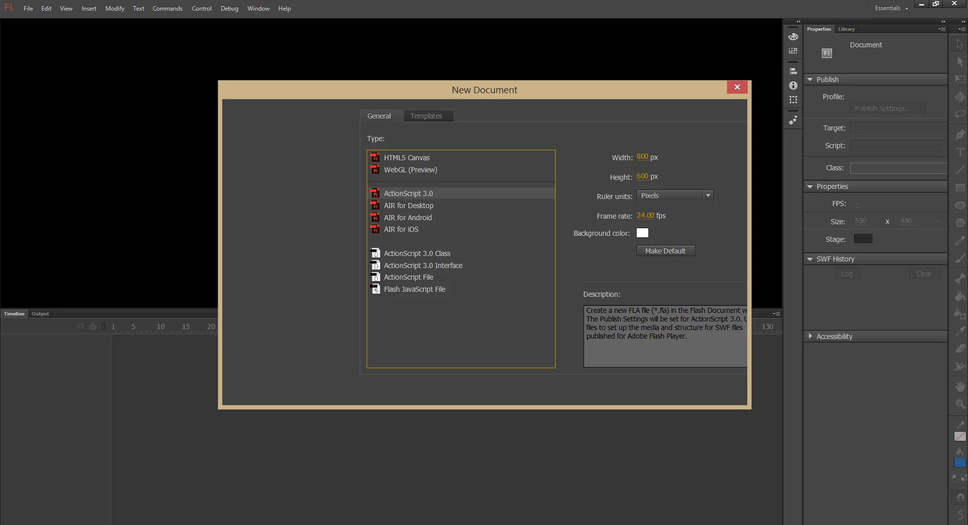968x525 pixels.
Task: Click the Publish Settings button
Action: tap(887, 108)
